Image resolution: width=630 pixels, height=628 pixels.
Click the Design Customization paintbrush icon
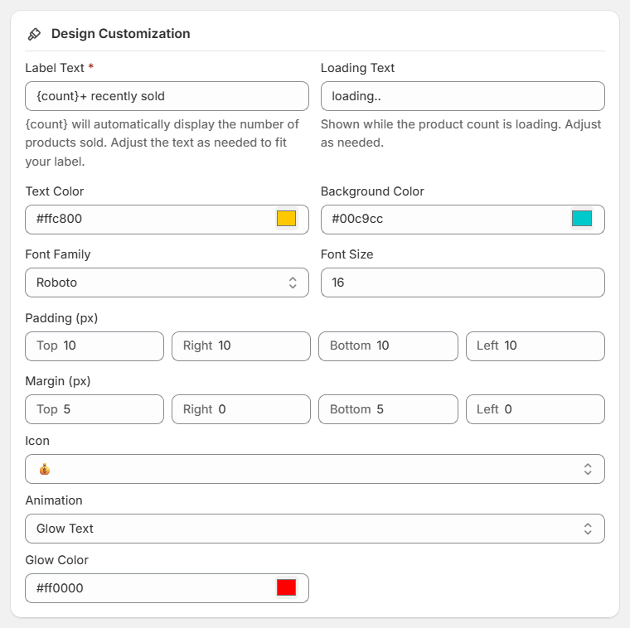[x=34, y=34]
